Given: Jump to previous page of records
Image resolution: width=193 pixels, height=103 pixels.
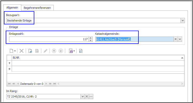Looking at the screenshot, I should (14, 84).
